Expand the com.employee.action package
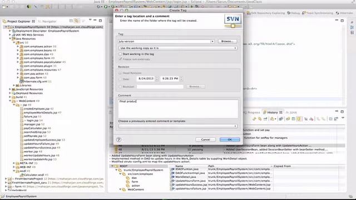The image size is (356, 200). click(18, 47)
